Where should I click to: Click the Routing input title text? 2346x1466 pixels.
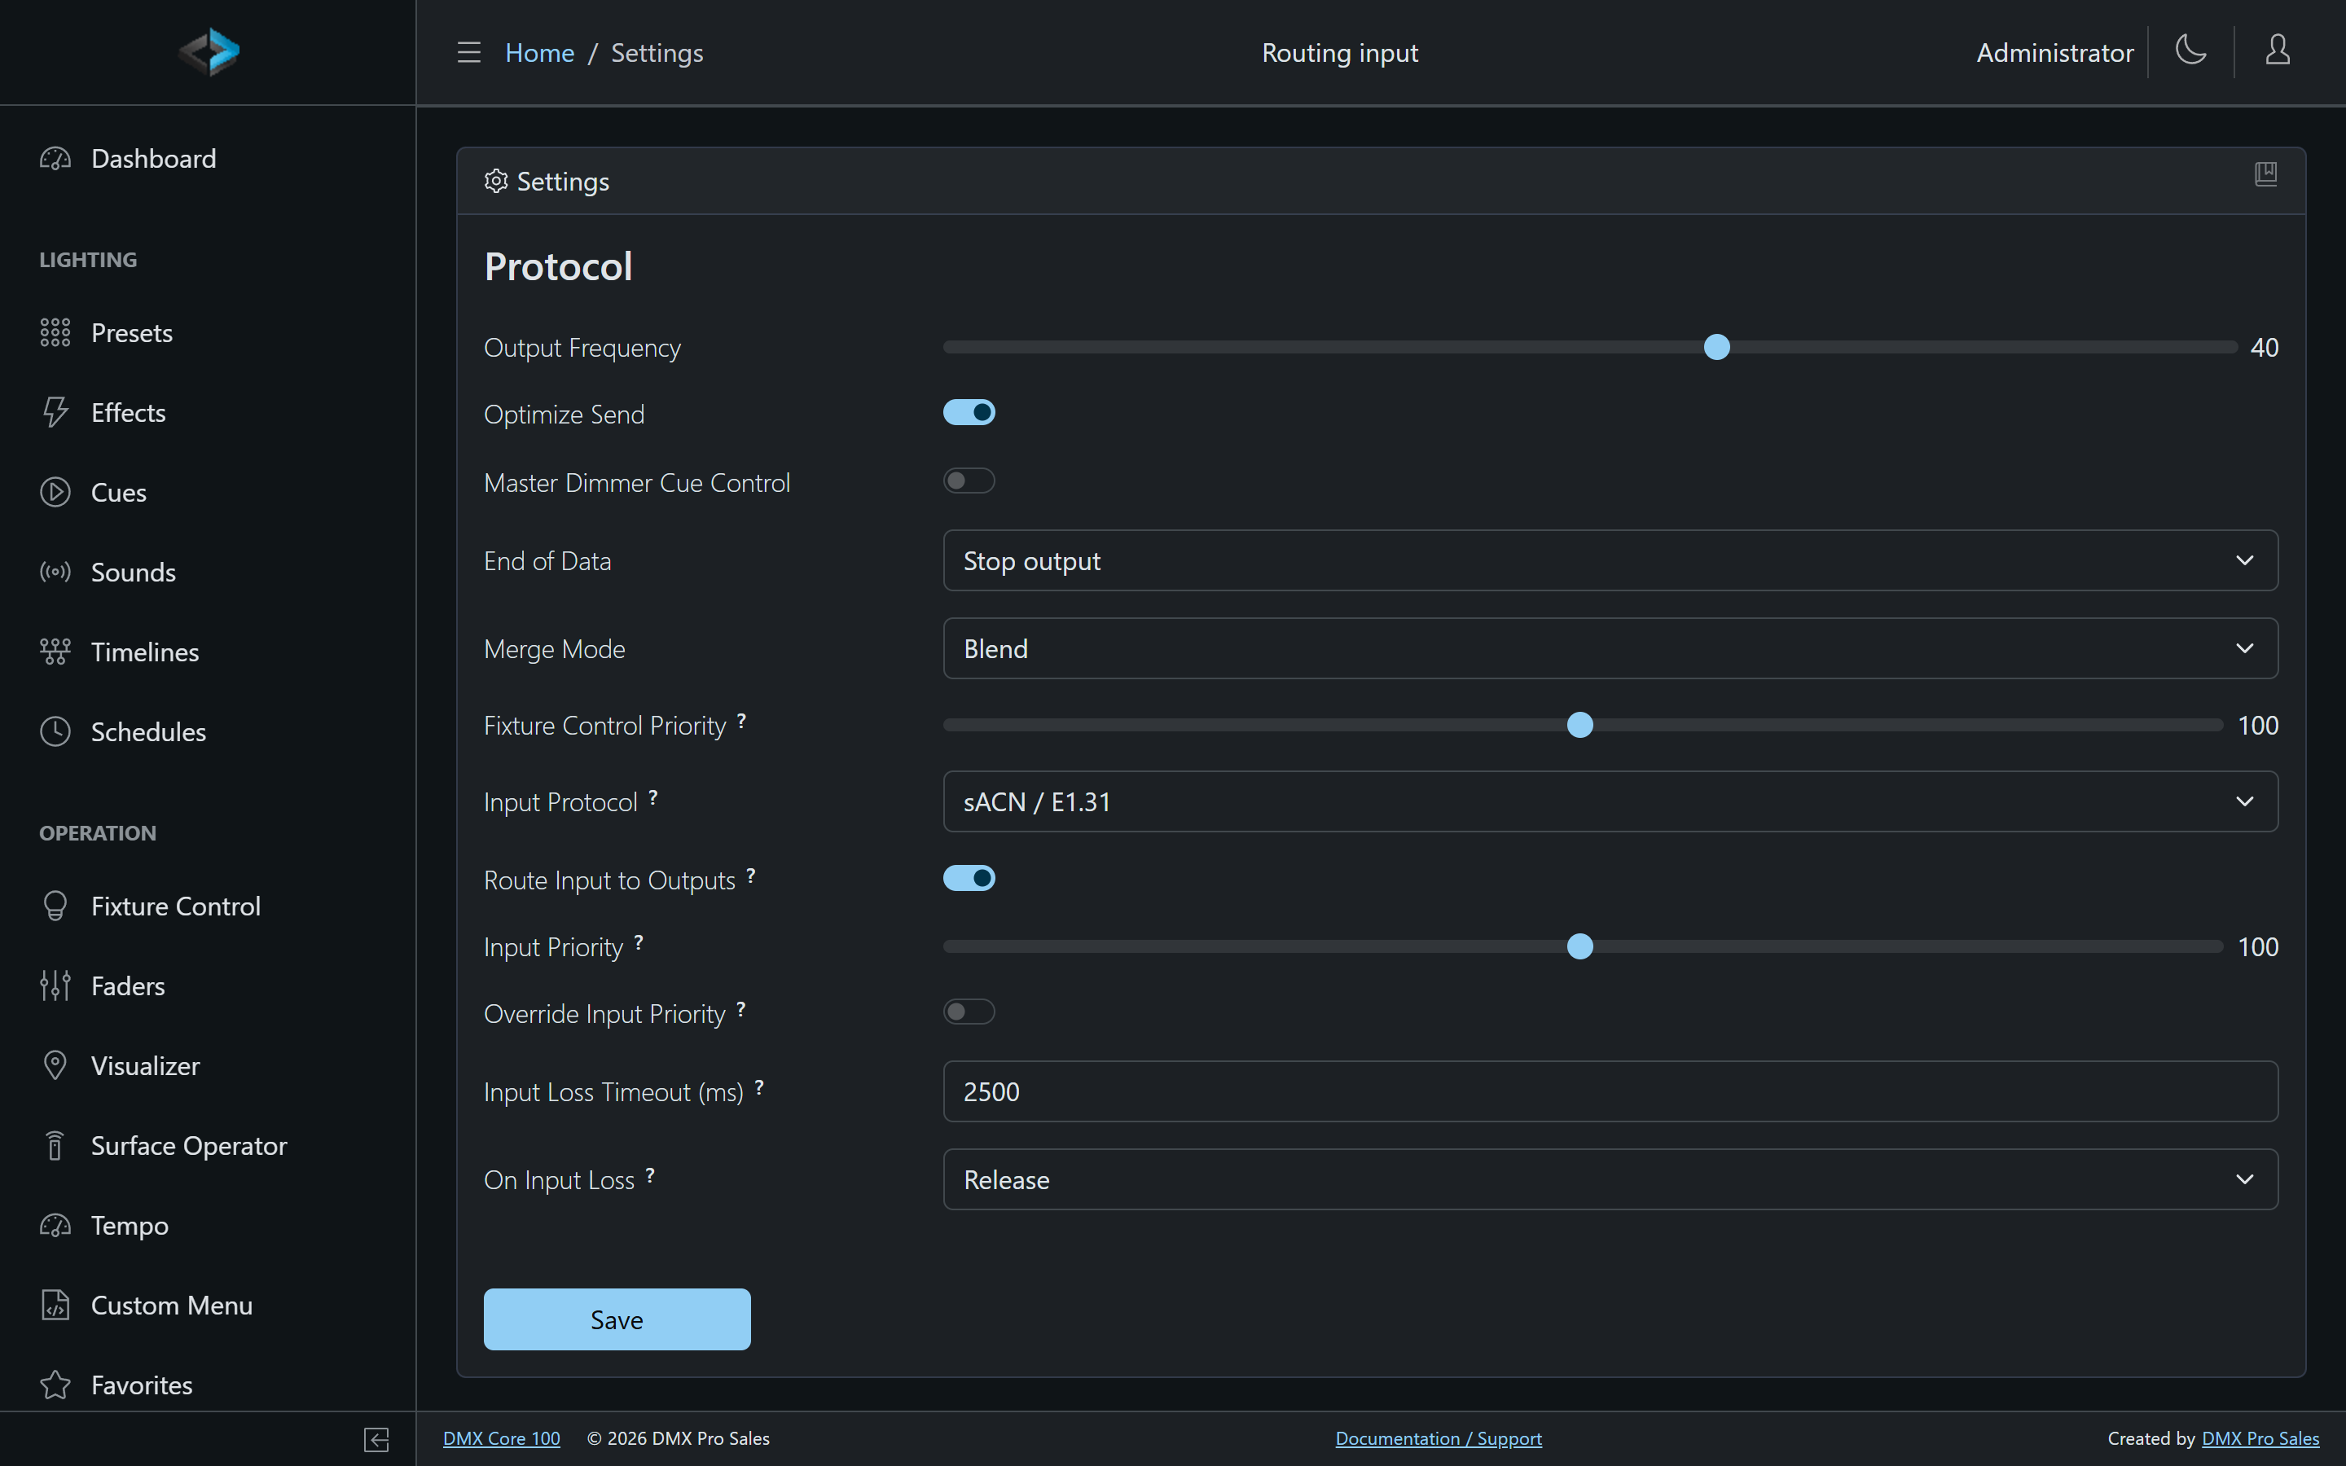pos(1340,52)
